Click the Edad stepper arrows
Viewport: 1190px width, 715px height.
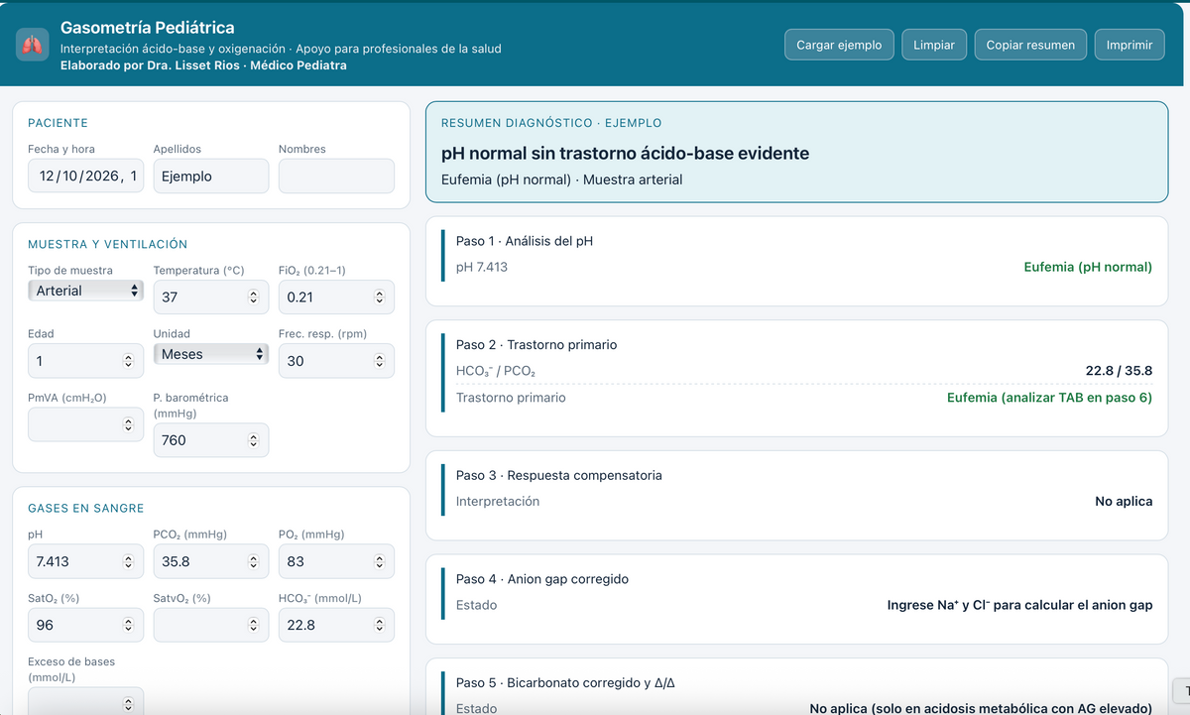pos(128,361)
